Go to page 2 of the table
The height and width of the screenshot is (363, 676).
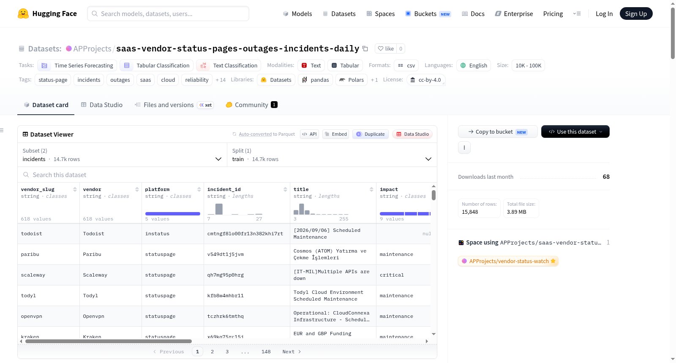pos(212,352)
